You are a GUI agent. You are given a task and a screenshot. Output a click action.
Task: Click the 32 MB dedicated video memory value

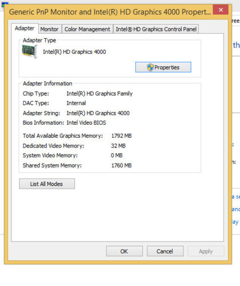click(x=118, y=146)
